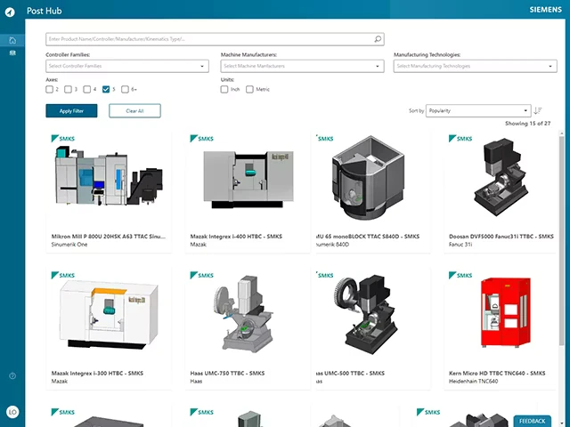Screen dimensions: 570x427
Task: Open the LO user profile avatar
Action: 12,411
